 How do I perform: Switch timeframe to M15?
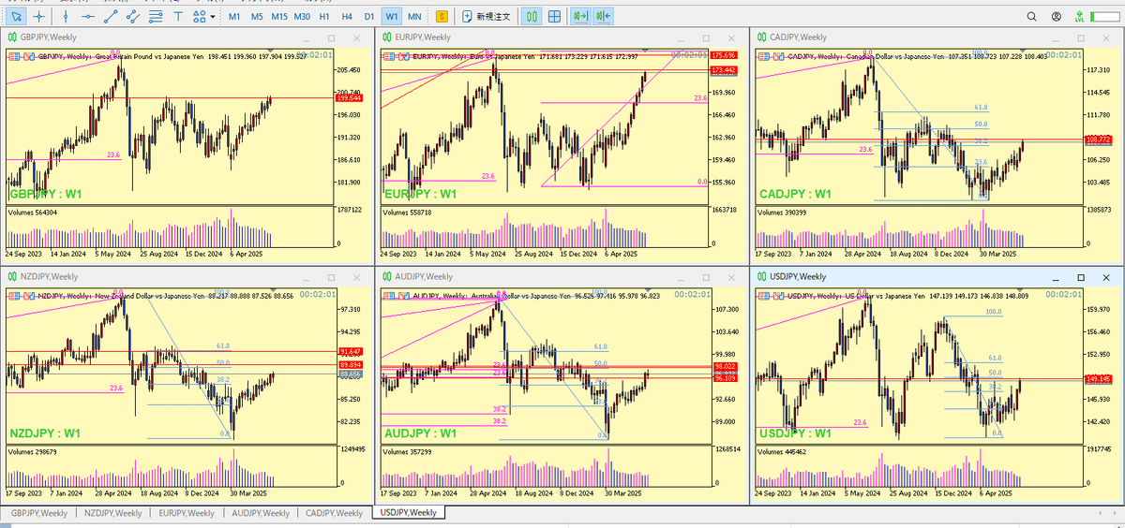click(279, 17)
